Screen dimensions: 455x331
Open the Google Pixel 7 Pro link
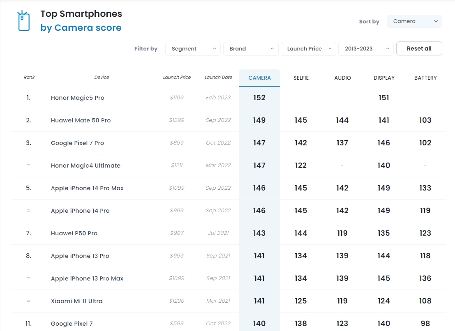[77, 143]
